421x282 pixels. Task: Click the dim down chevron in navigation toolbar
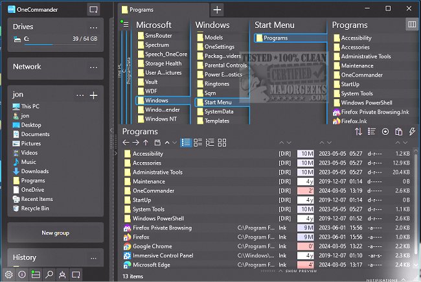pos(174,143)
